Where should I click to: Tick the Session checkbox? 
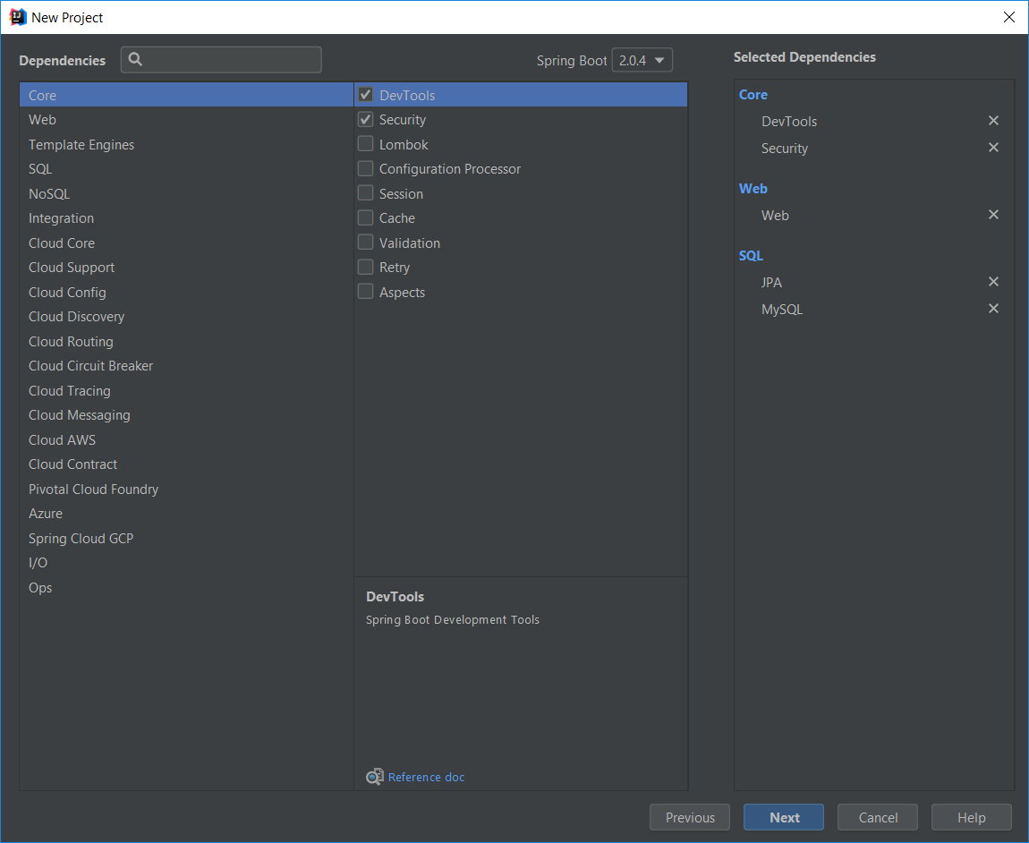pyautogui.click(x=366, y=193)
